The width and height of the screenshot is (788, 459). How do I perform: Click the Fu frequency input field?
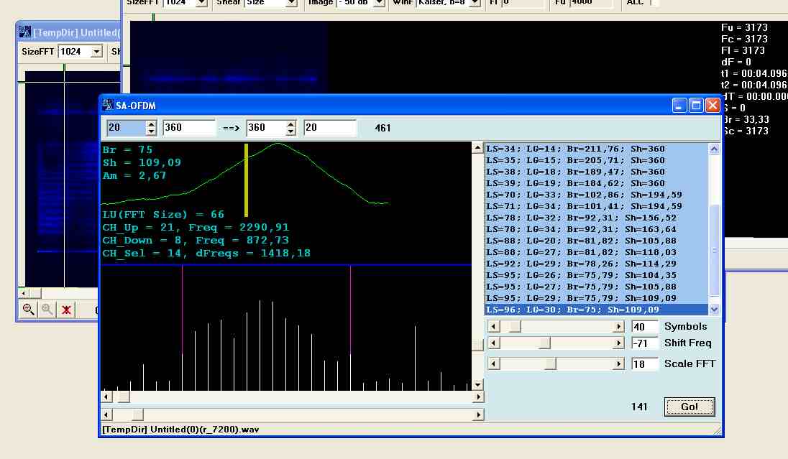tap(590, 2)
